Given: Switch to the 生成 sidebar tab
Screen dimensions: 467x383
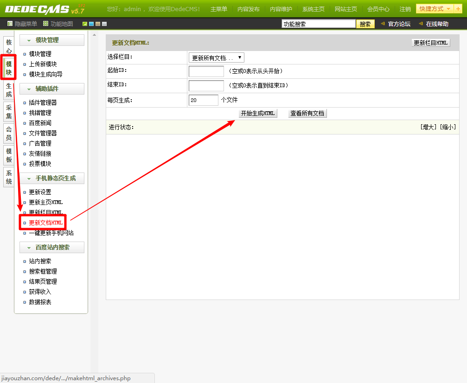Looking at the screenshot, I should [9, 90].
